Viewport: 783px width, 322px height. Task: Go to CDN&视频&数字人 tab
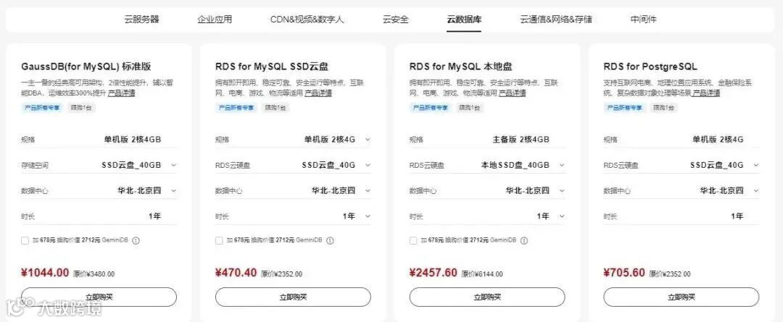coord(307,20)
